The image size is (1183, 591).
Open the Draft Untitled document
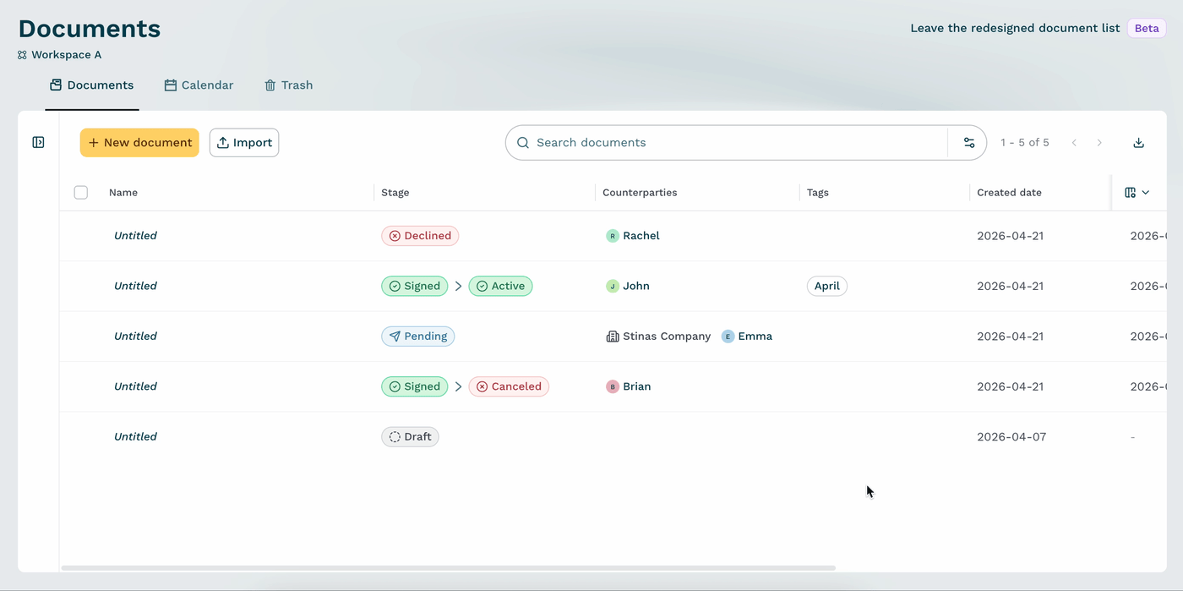(x=135, y=437)
